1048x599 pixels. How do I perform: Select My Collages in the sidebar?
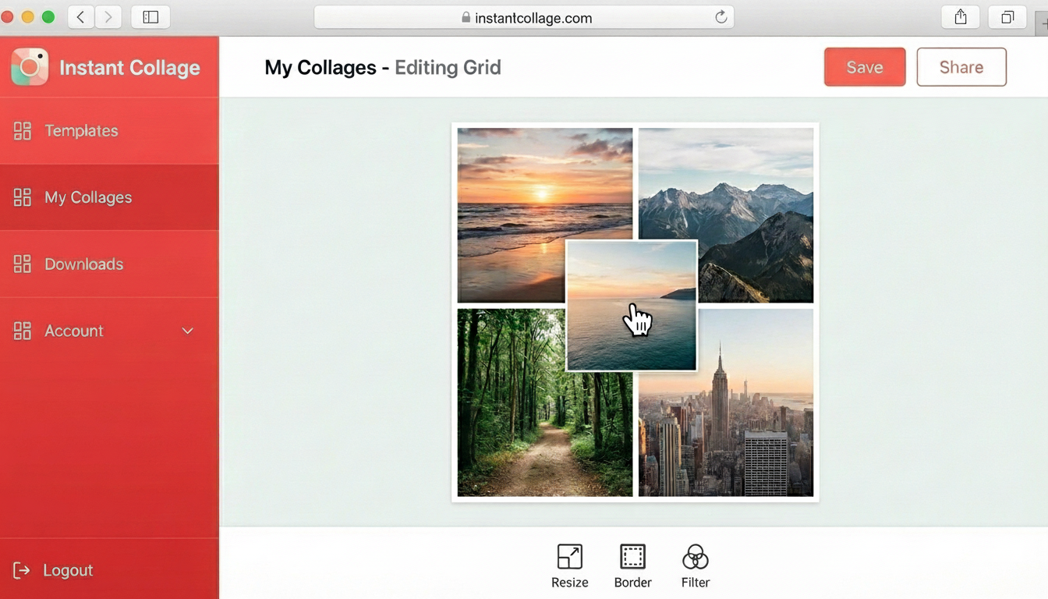[87, 197]
